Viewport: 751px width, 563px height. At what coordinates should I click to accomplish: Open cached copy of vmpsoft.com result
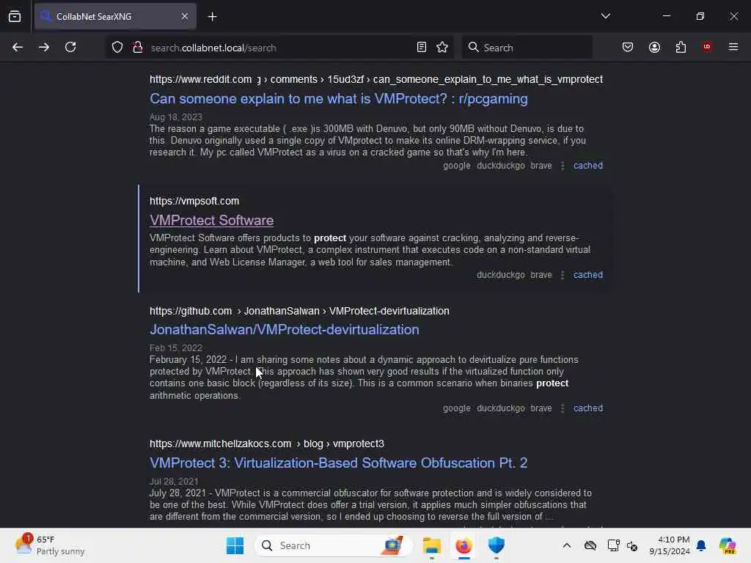tap(588, 275)
